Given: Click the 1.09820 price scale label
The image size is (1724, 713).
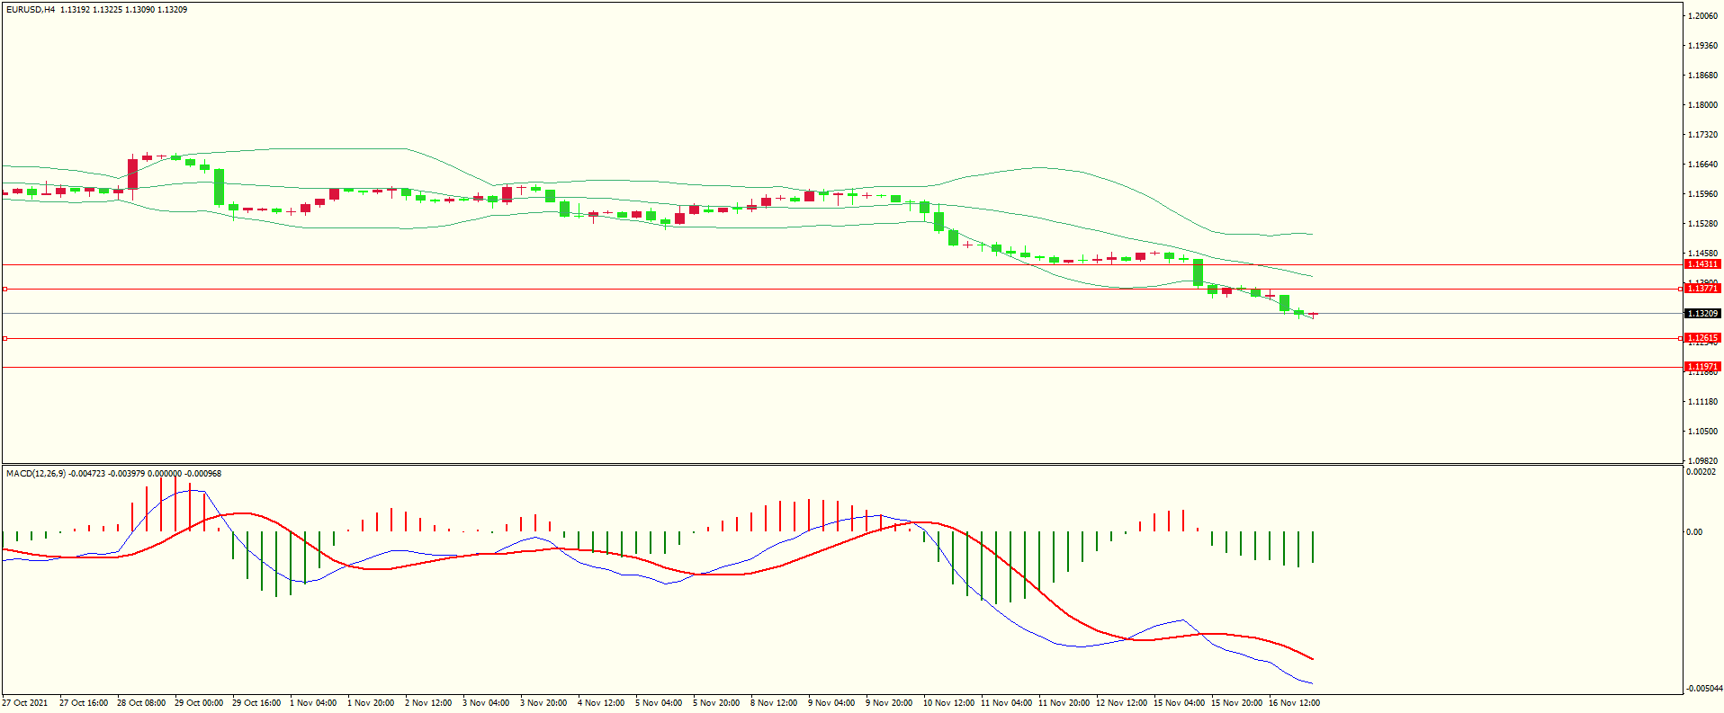Looking at the screenshot, I should 1702,461.
